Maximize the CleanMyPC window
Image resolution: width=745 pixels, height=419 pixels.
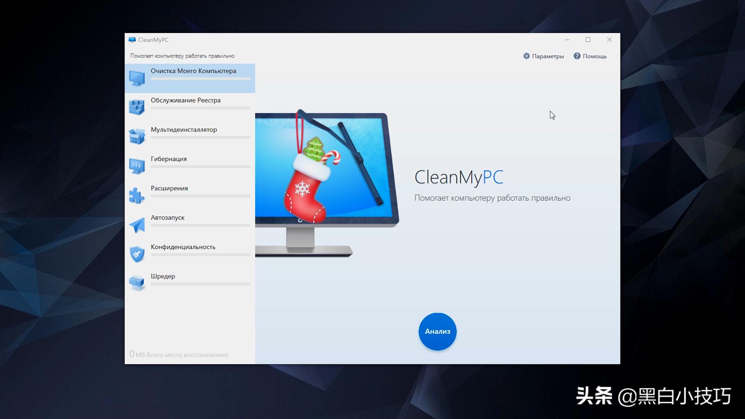coord(588,40)
